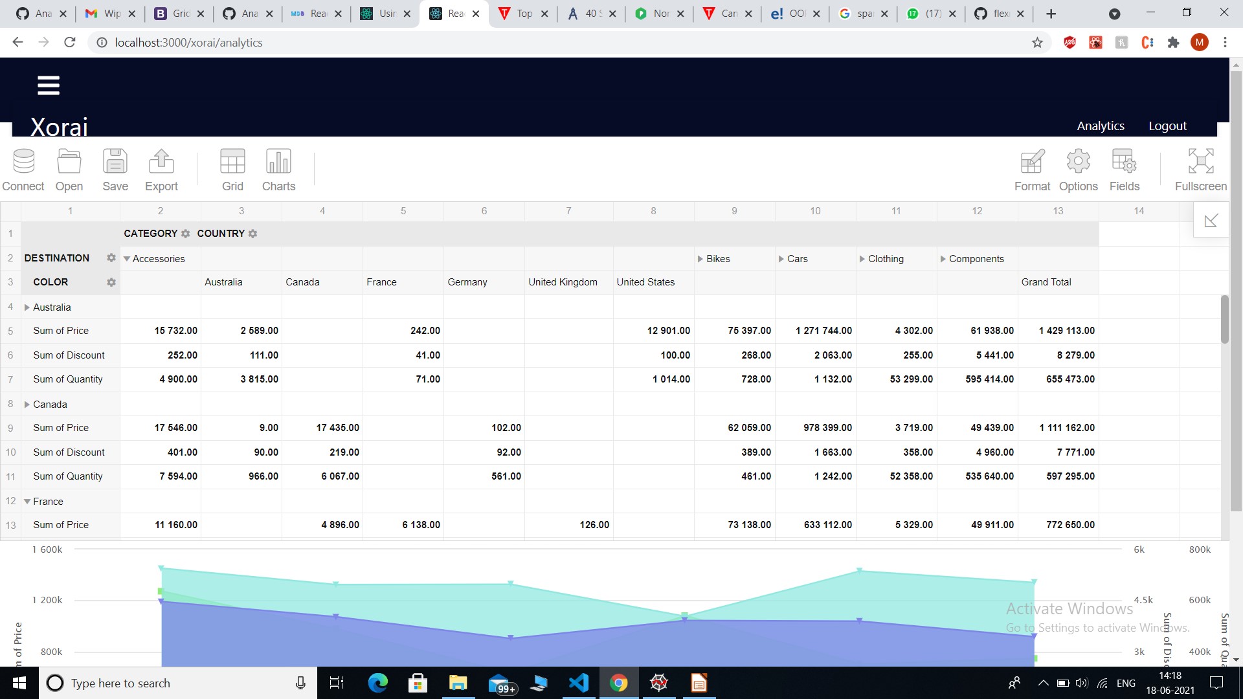Collapse the France row
The height and width of the screenshot is (699, 1243).
pyautogui.click(x=27, y=501)
